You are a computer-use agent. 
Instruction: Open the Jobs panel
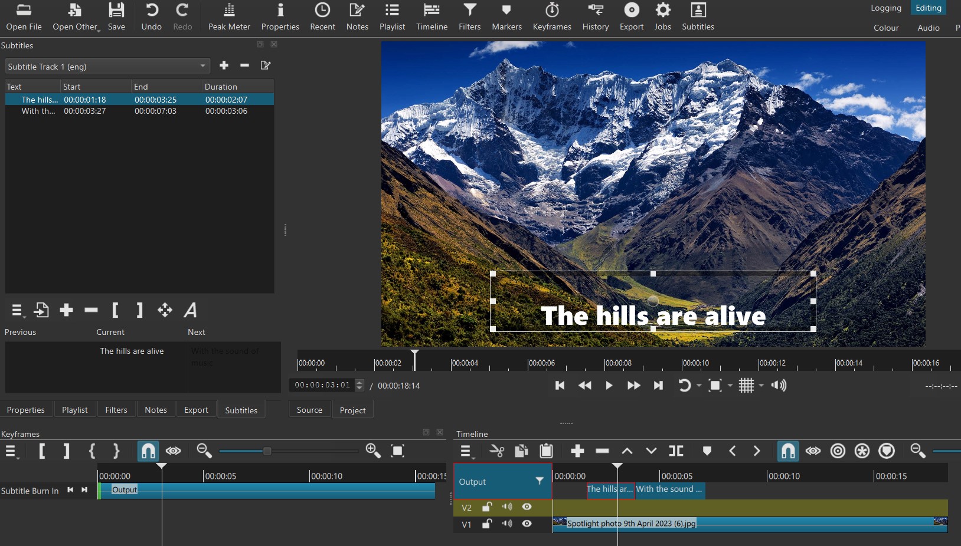(x=663, y=17)
